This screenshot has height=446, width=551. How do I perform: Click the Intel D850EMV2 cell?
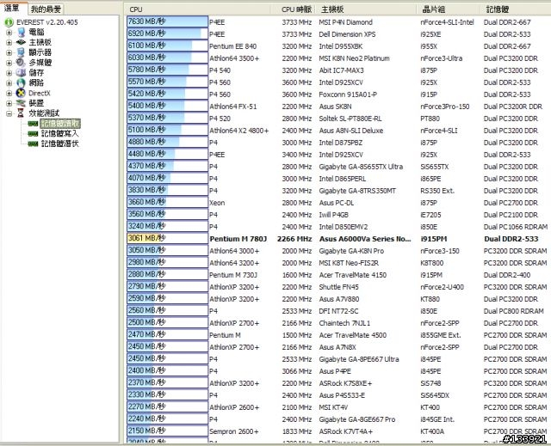(x=344, y=227)
